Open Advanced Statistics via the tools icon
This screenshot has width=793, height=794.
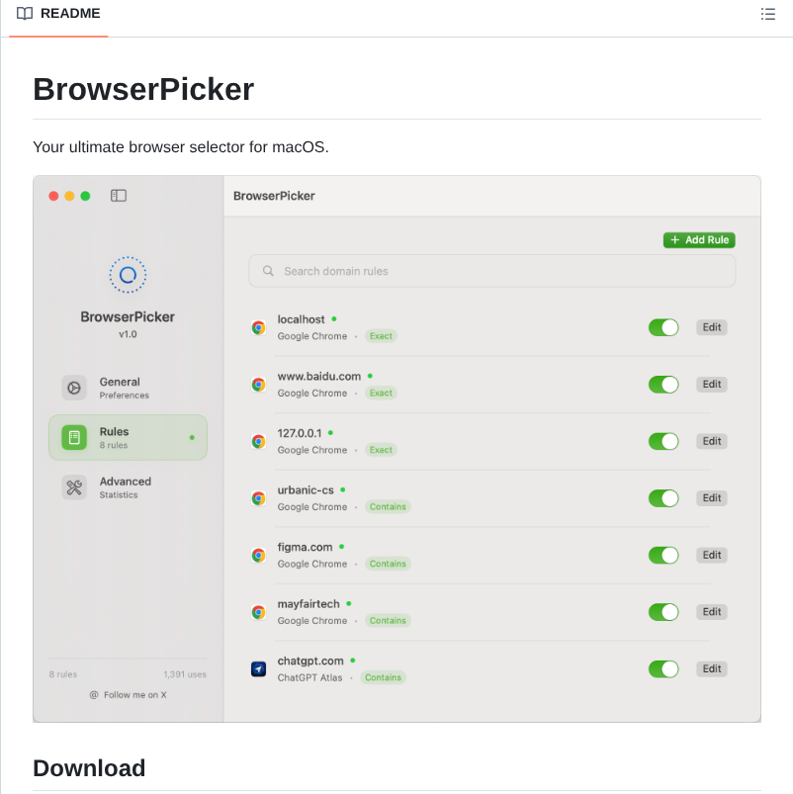(x=73, y=486)
